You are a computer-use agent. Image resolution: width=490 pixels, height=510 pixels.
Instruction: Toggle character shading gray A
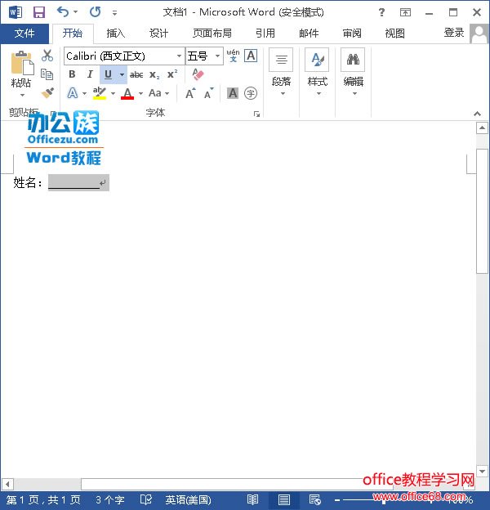pyautogui.click(x=233, y=93)
